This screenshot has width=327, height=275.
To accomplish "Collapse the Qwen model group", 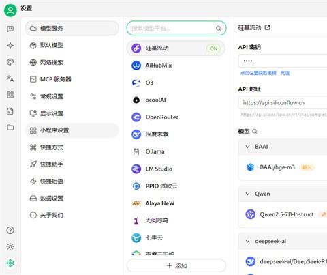I will pyautogui.click(x=247, y=194).
